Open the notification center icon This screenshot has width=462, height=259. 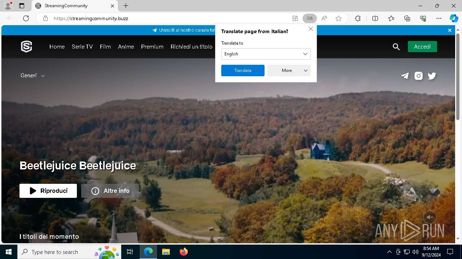tap(450, 252)
